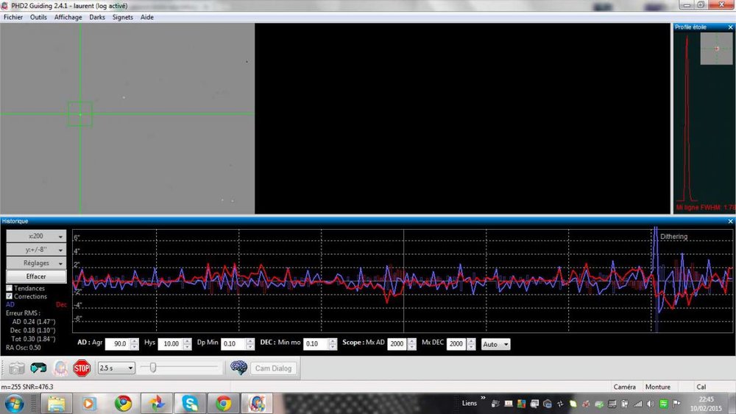Open the Darks menu
The height and width of the screenshot is (414, 736).
click(97, 18)
